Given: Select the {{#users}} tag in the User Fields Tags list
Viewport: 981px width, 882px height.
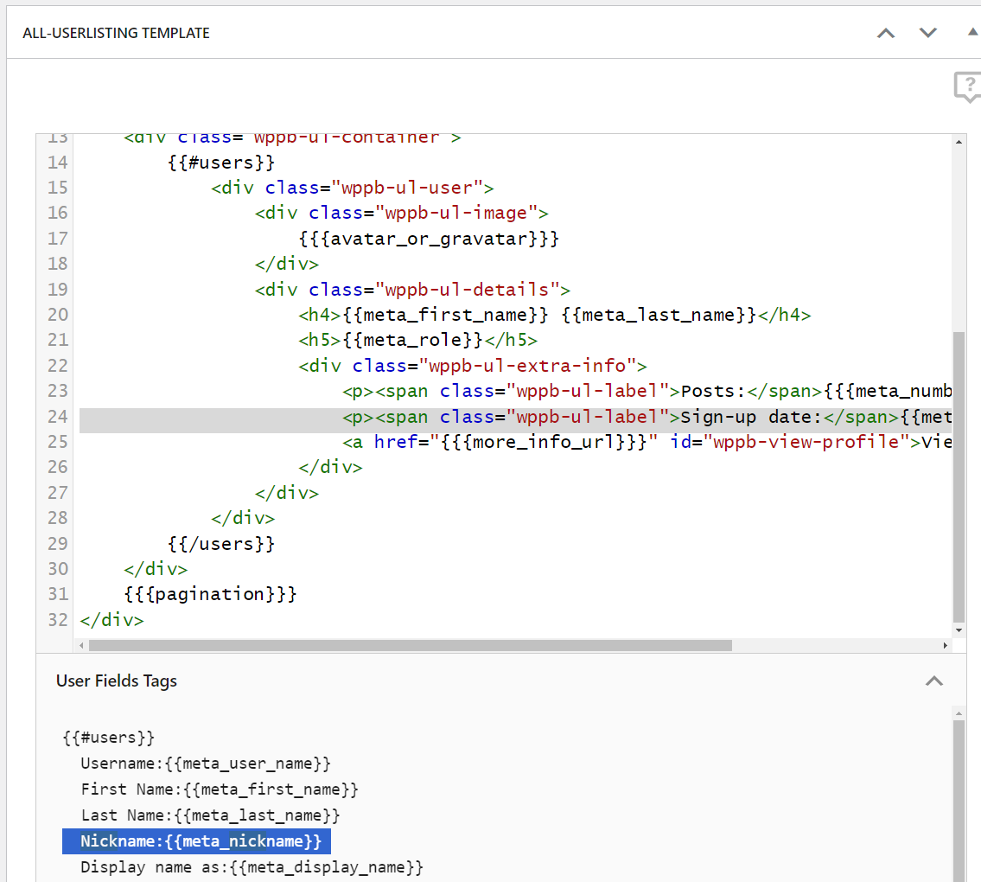Looking at the screenshot, I should [x=109, y=738].
